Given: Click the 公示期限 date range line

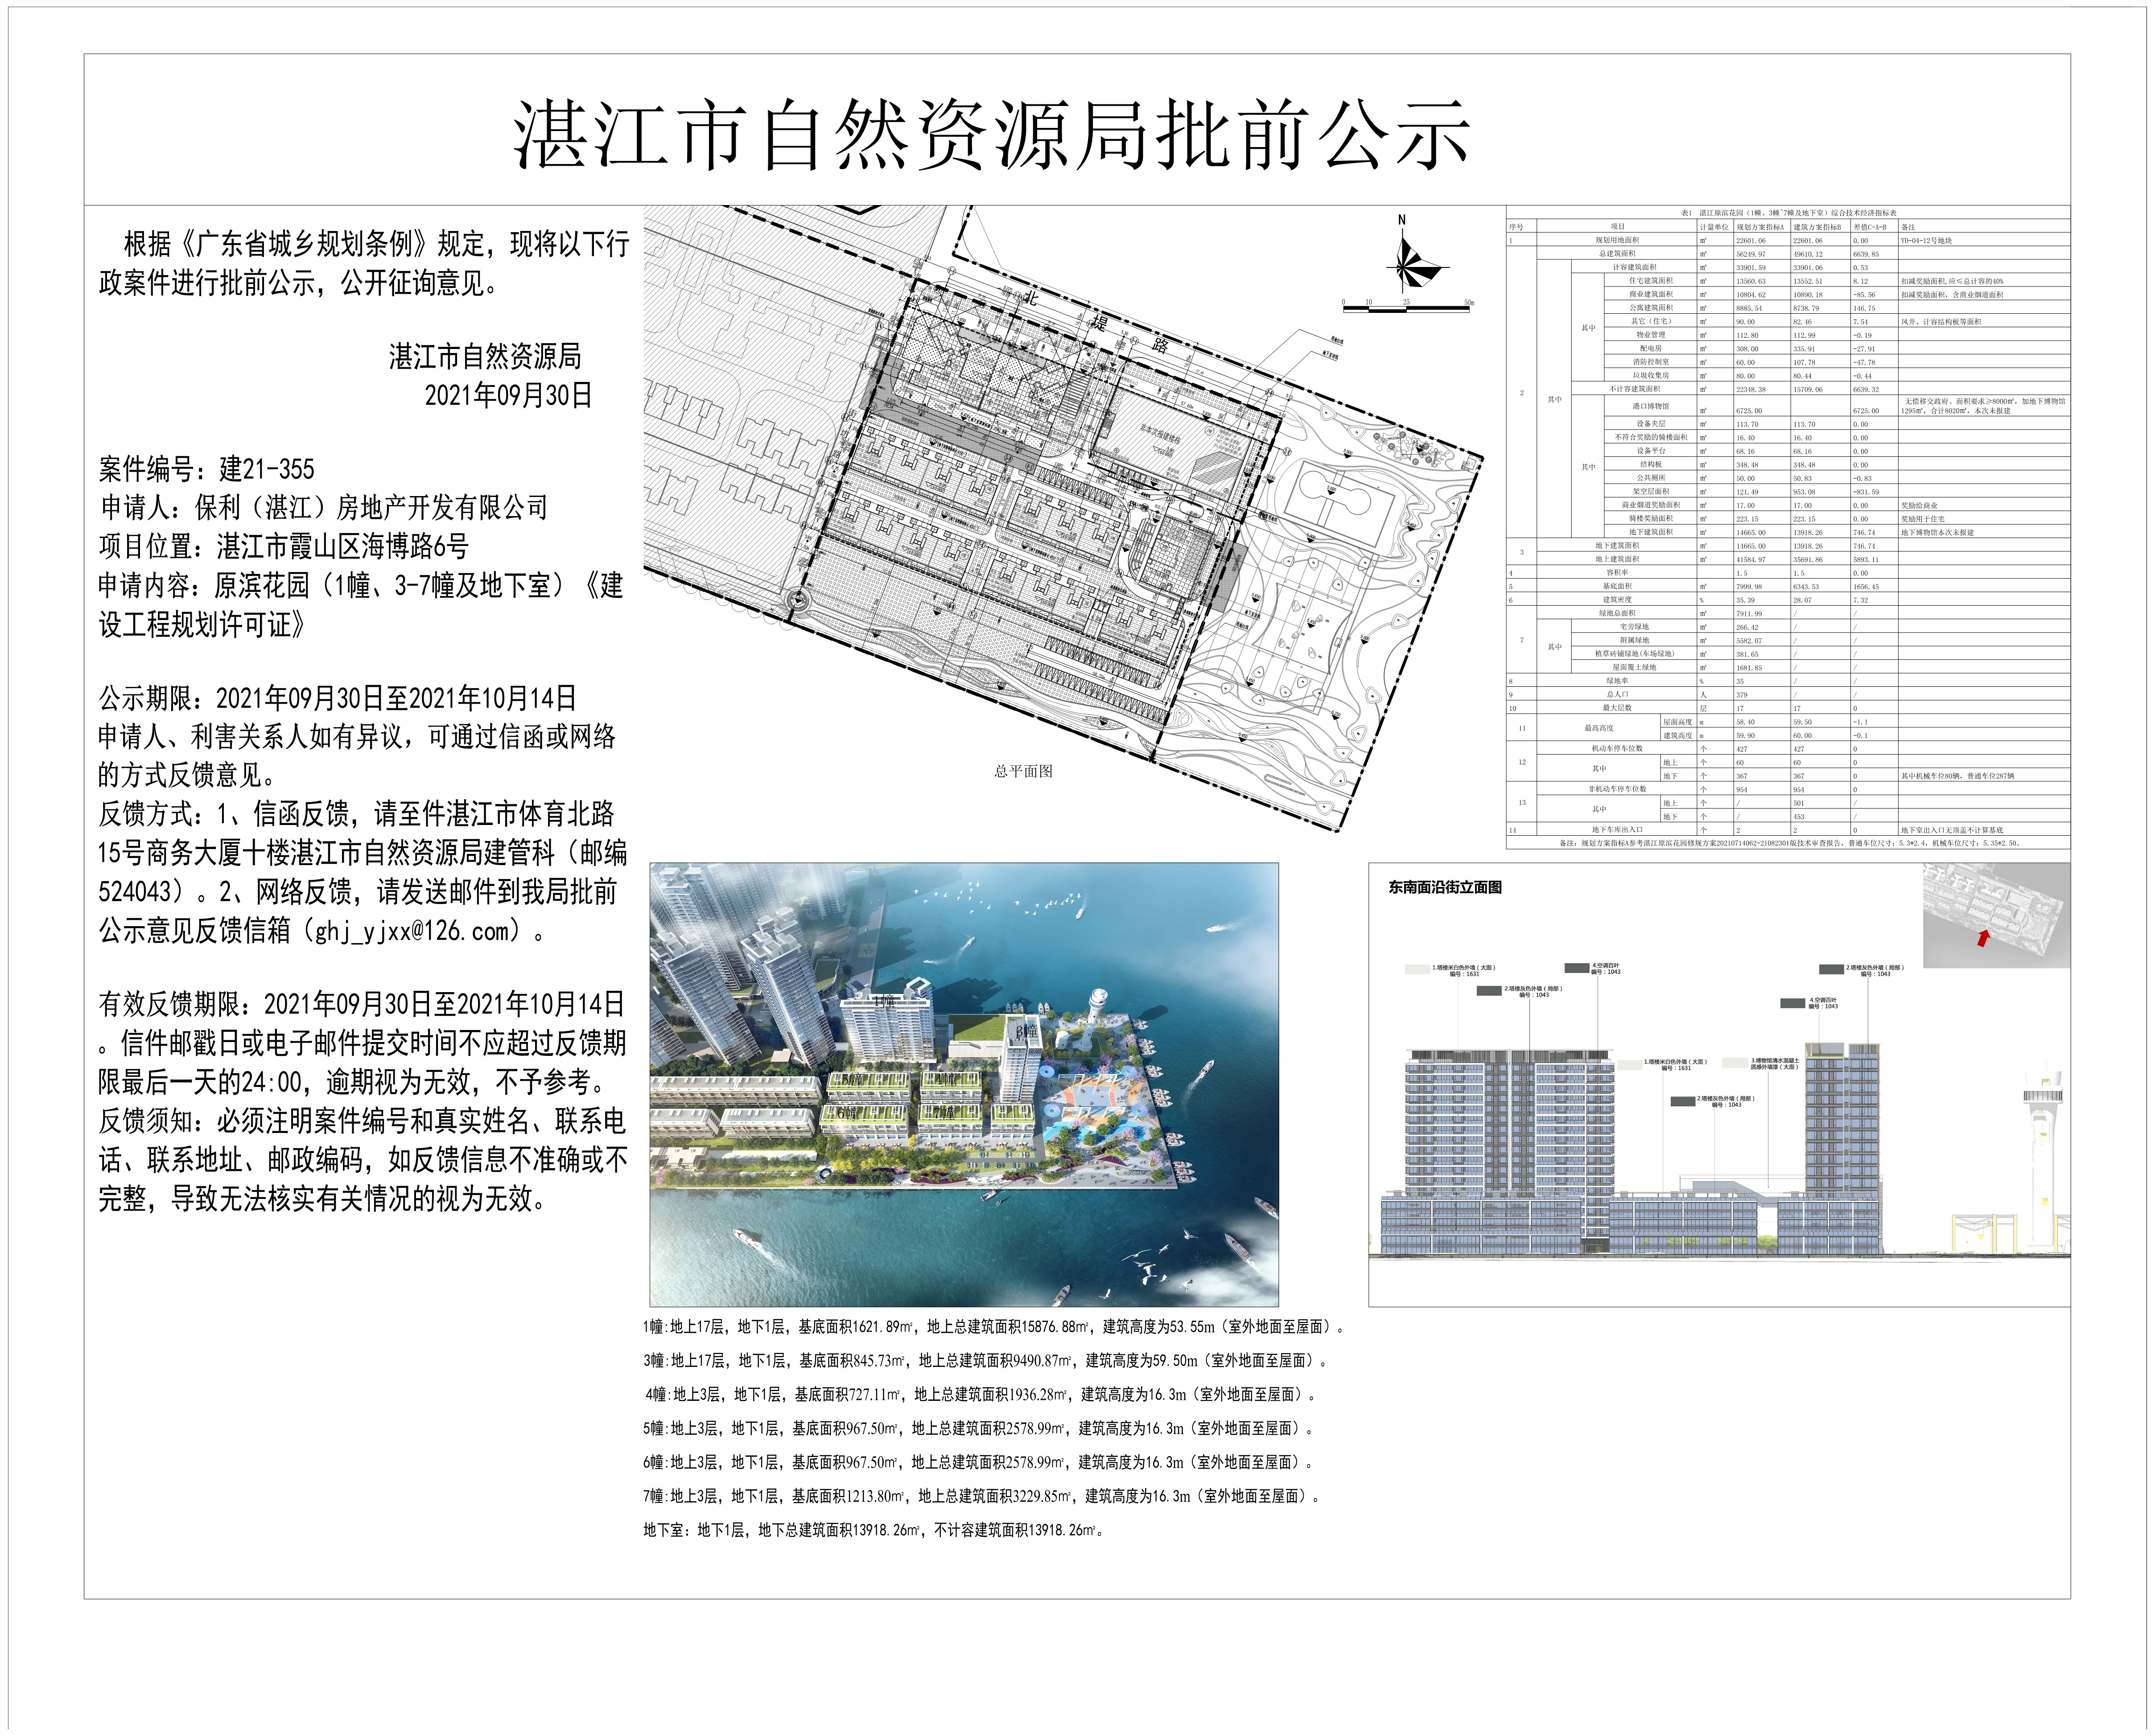Looking at the screenshot, I should pos(337,698).
